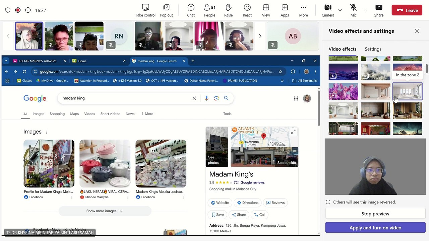The width and height of the screenshot is (429, 241).
Task: Open the Shopping search results tab
Action: click(x=57, y=114)
